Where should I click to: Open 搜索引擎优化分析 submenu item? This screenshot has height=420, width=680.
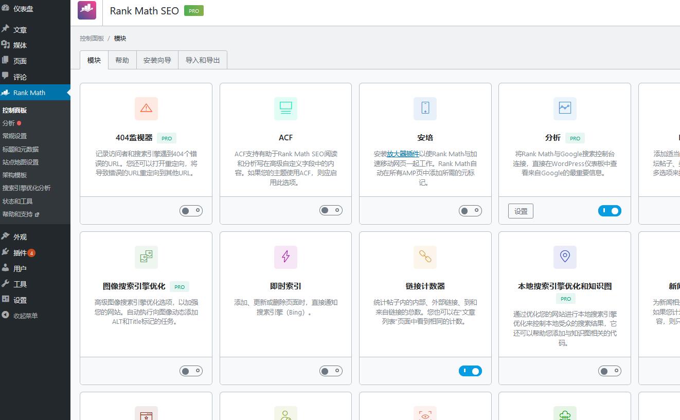(26, 188)
